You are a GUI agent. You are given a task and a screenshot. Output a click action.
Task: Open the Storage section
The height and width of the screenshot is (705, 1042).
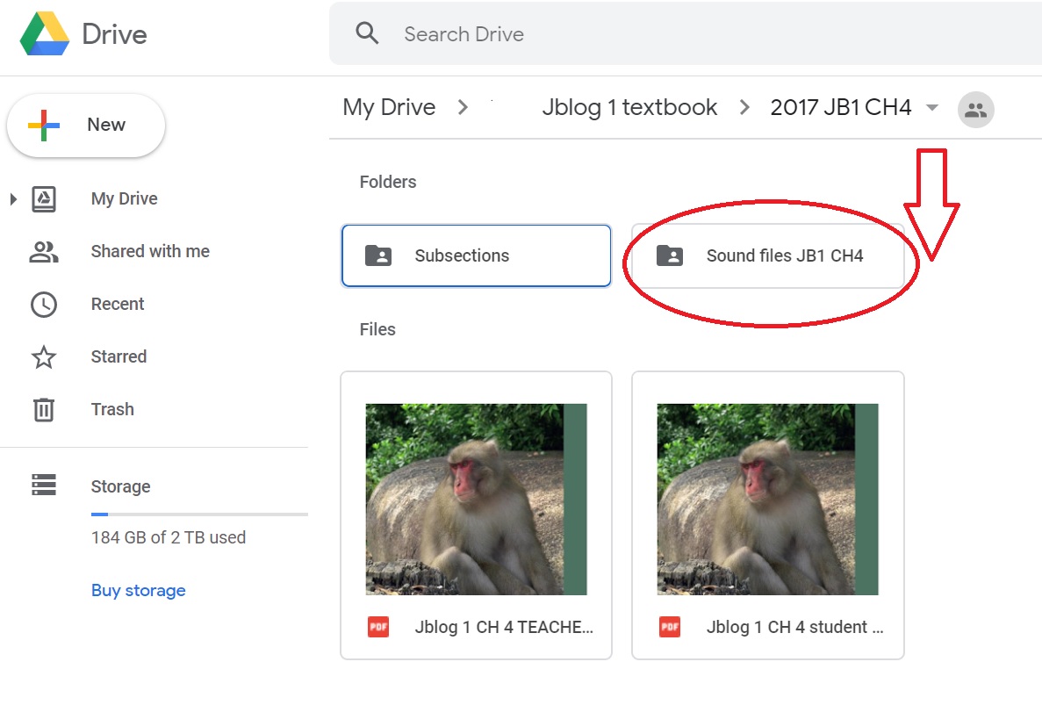[120, 486]
